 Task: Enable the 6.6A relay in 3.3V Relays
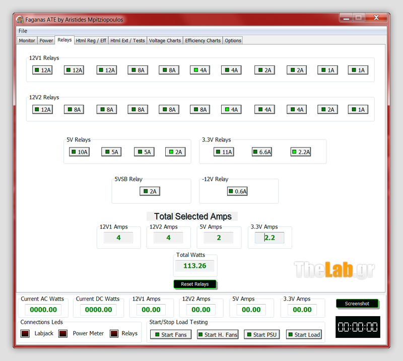tap(261, 152)
